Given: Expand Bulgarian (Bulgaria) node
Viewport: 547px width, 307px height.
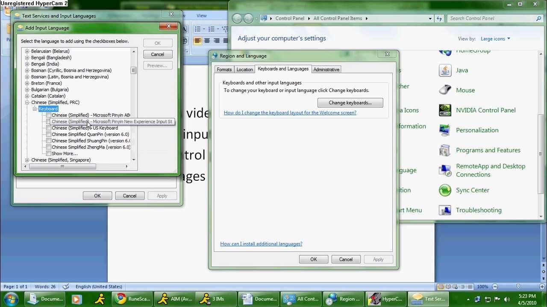Looking at the screenshot, I should click(x=27, y=90).
